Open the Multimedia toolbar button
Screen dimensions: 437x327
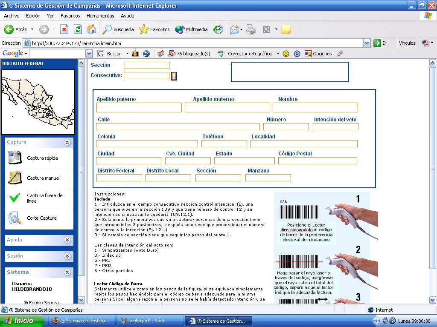click(x=191, y=29)
